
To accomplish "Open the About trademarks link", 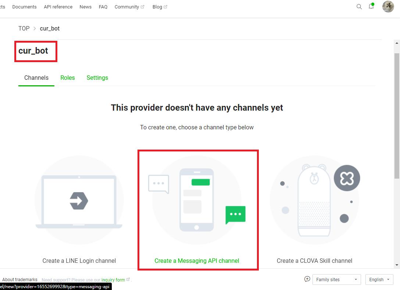I will [x=20, y=280].
